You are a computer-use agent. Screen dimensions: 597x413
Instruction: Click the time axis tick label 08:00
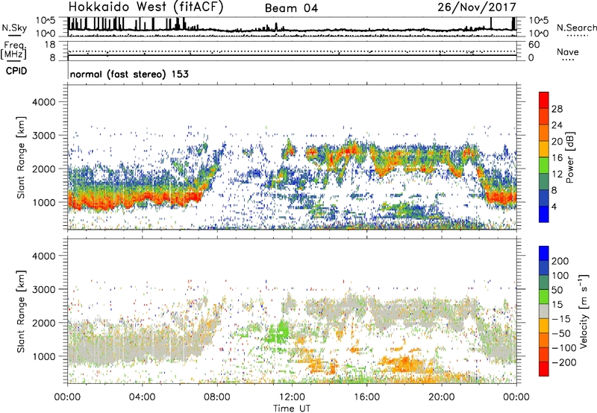[x=217, y=397]
